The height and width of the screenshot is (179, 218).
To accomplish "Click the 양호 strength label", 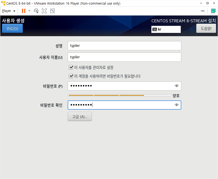I will (176, 96).
